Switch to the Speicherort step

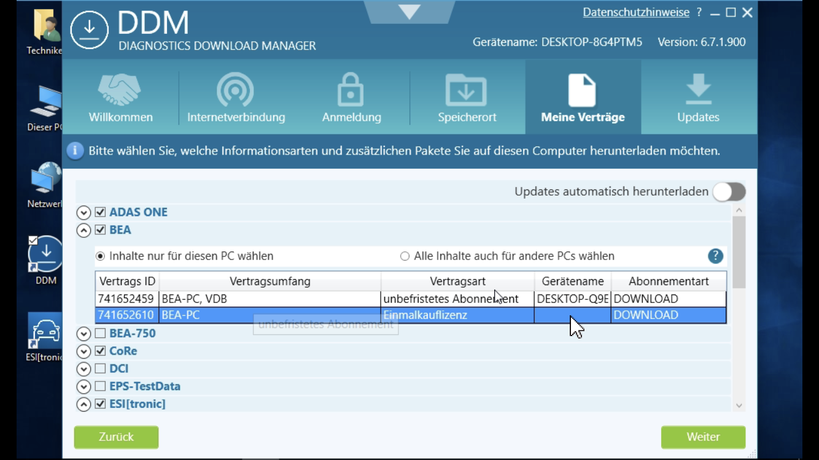[467, 98]
